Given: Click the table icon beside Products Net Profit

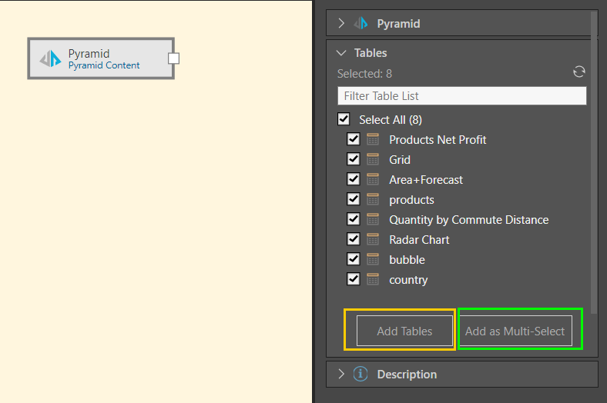Looking at the screenshot, I should click(373, 140).
